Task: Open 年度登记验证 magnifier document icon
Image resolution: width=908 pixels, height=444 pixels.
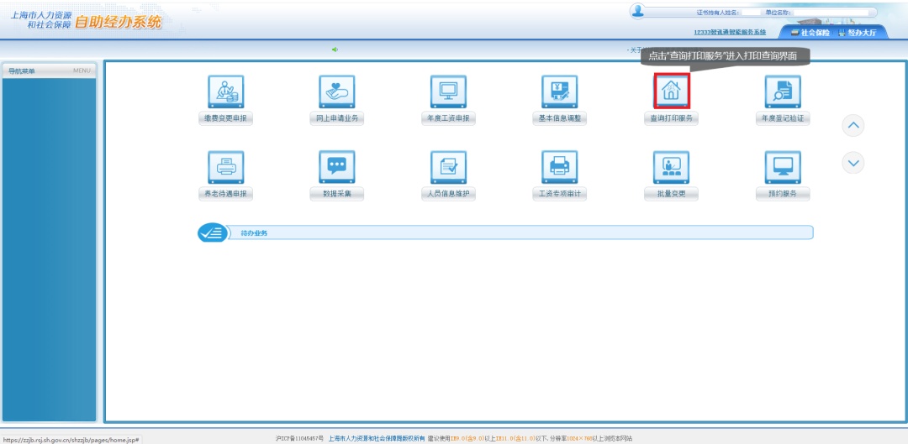Action: pyautogui.click(x=782, y=91)
